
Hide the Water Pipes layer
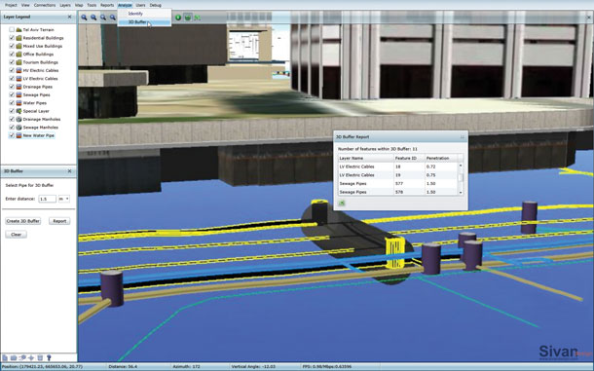(x=12, y=103)
